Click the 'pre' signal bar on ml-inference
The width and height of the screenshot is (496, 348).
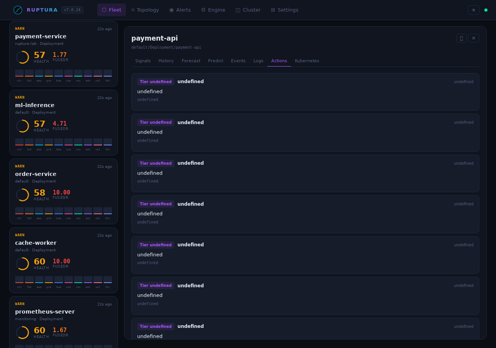(49, 142)
